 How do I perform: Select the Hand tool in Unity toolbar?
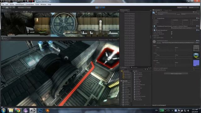tap(4, 8)
